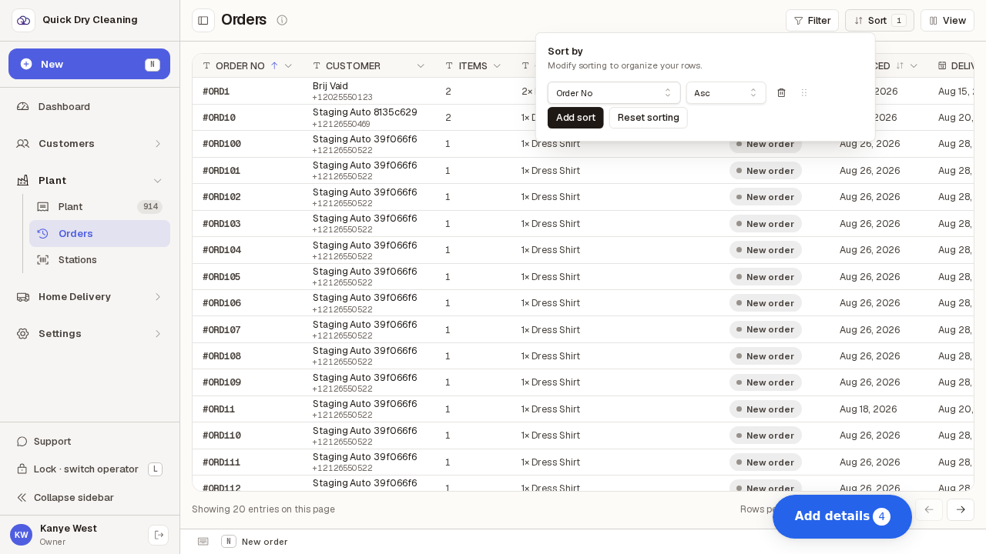Toggle the sidebar panel icon beside Orders
Screen dimensions: 986x554
point(203,20)
